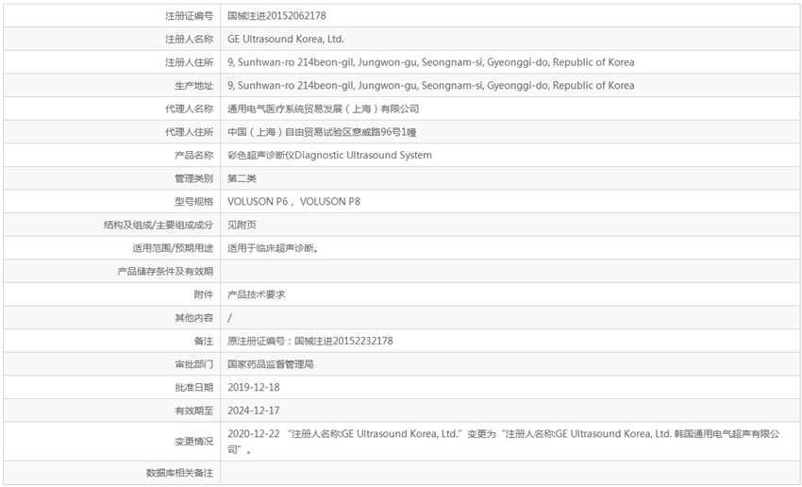
Task: Click the 生产地址 label
Action: (x=193, y=86)
